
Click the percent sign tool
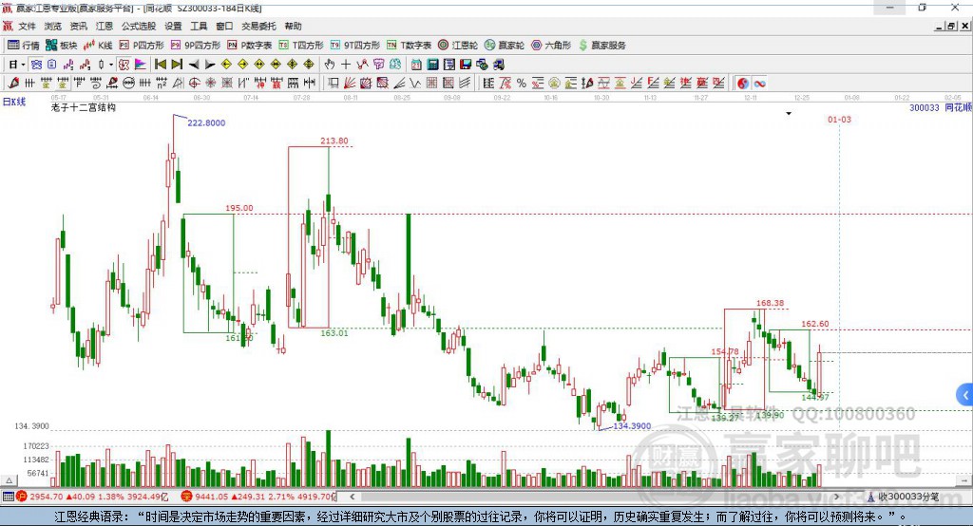[x=522, y=84]
